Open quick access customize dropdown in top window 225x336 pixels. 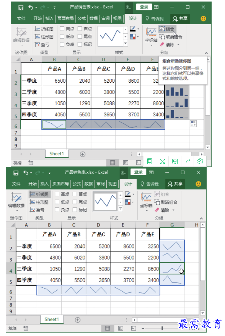(54, 8)
